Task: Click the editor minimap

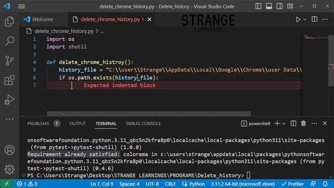Action: (x=315, y=76)
